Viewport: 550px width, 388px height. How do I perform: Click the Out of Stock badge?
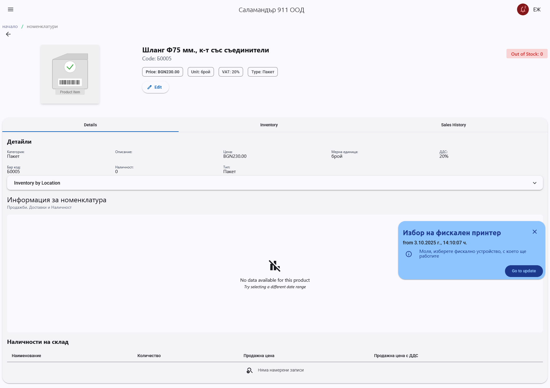pos(526,54)
